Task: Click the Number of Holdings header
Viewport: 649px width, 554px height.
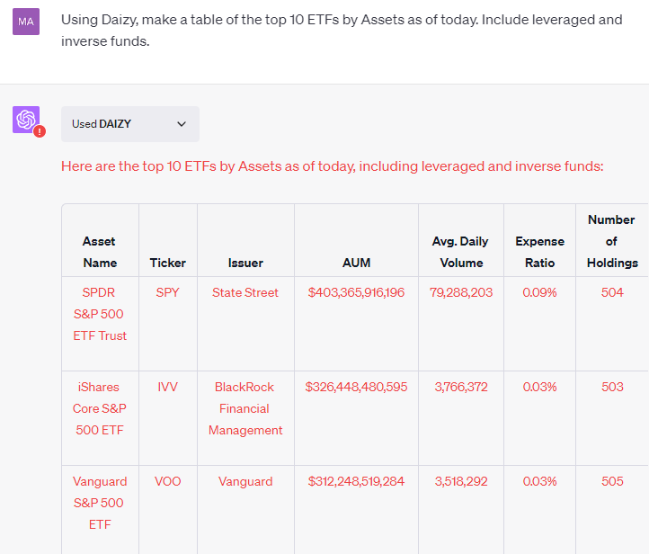Action: point(612,241)
